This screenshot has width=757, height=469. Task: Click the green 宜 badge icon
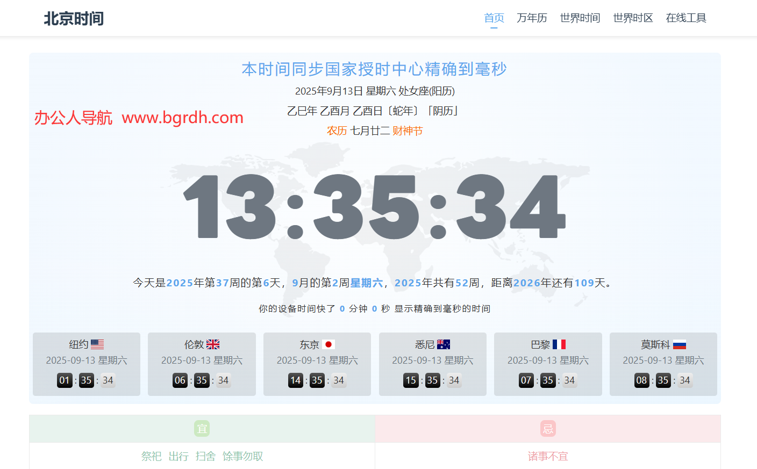tap(202, 429)
